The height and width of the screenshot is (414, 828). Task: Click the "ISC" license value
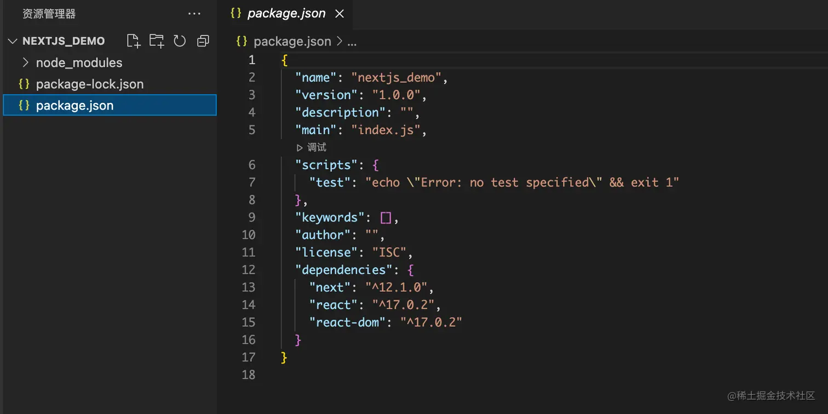click(389, 252)
